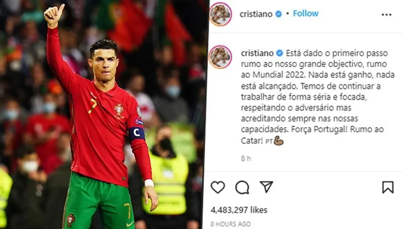Open cristiano username link in caption
This screenshot has width=402, height=229.
[258, 53]
